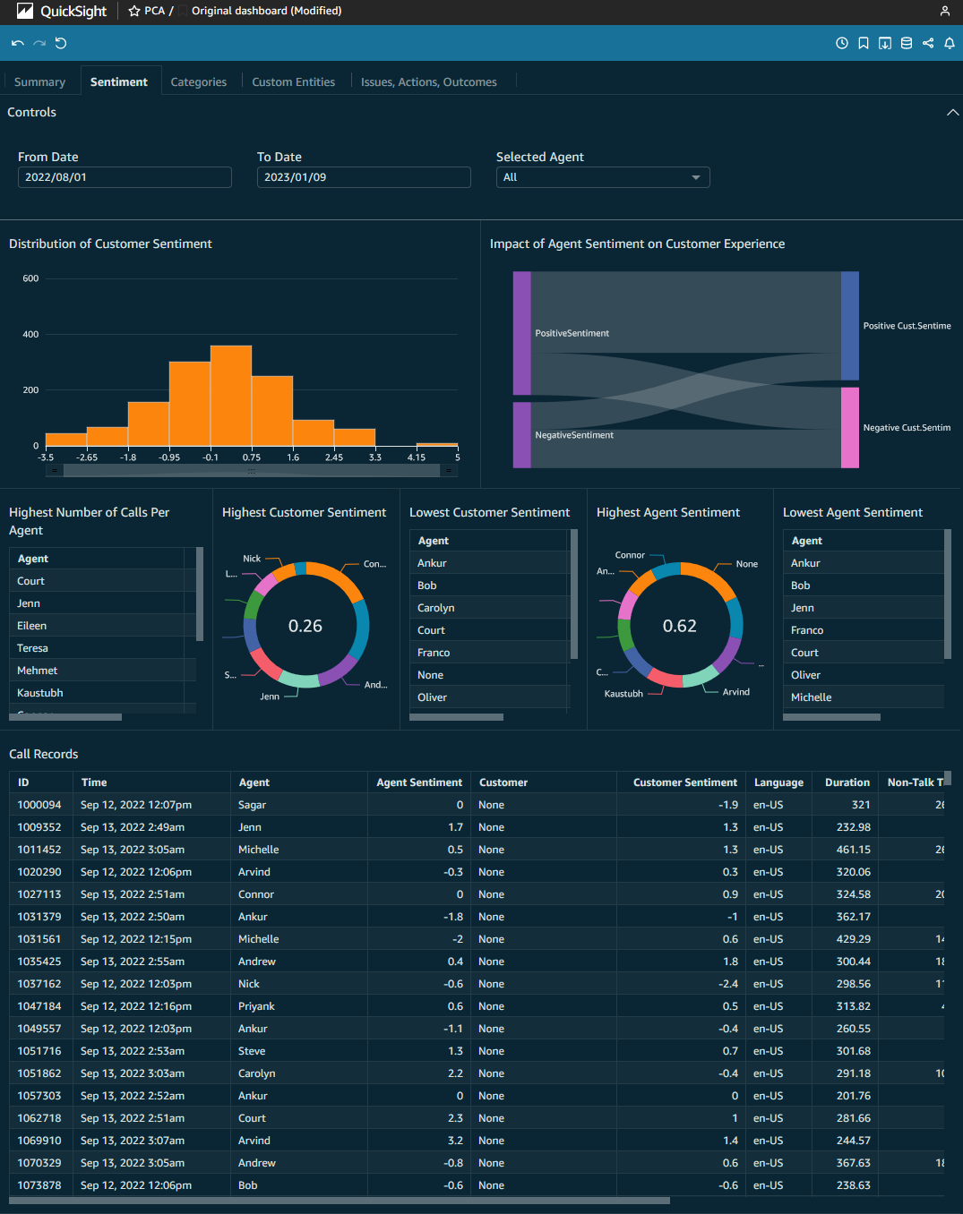Collapse the Controls section chevron
The width and height of the screenshot is (963, 1214).
952,112
